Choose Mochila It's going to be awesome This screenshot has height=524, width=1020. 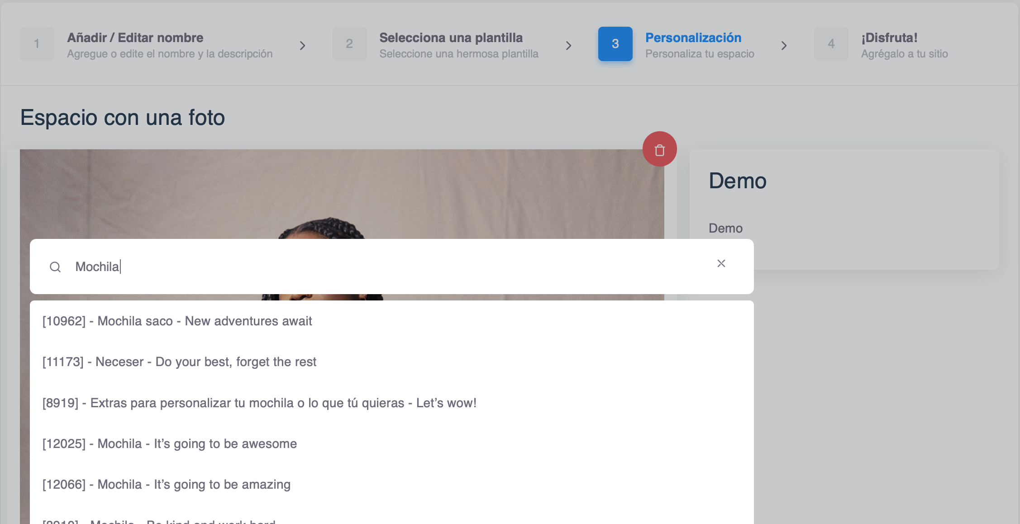click(x=170, y=443)
